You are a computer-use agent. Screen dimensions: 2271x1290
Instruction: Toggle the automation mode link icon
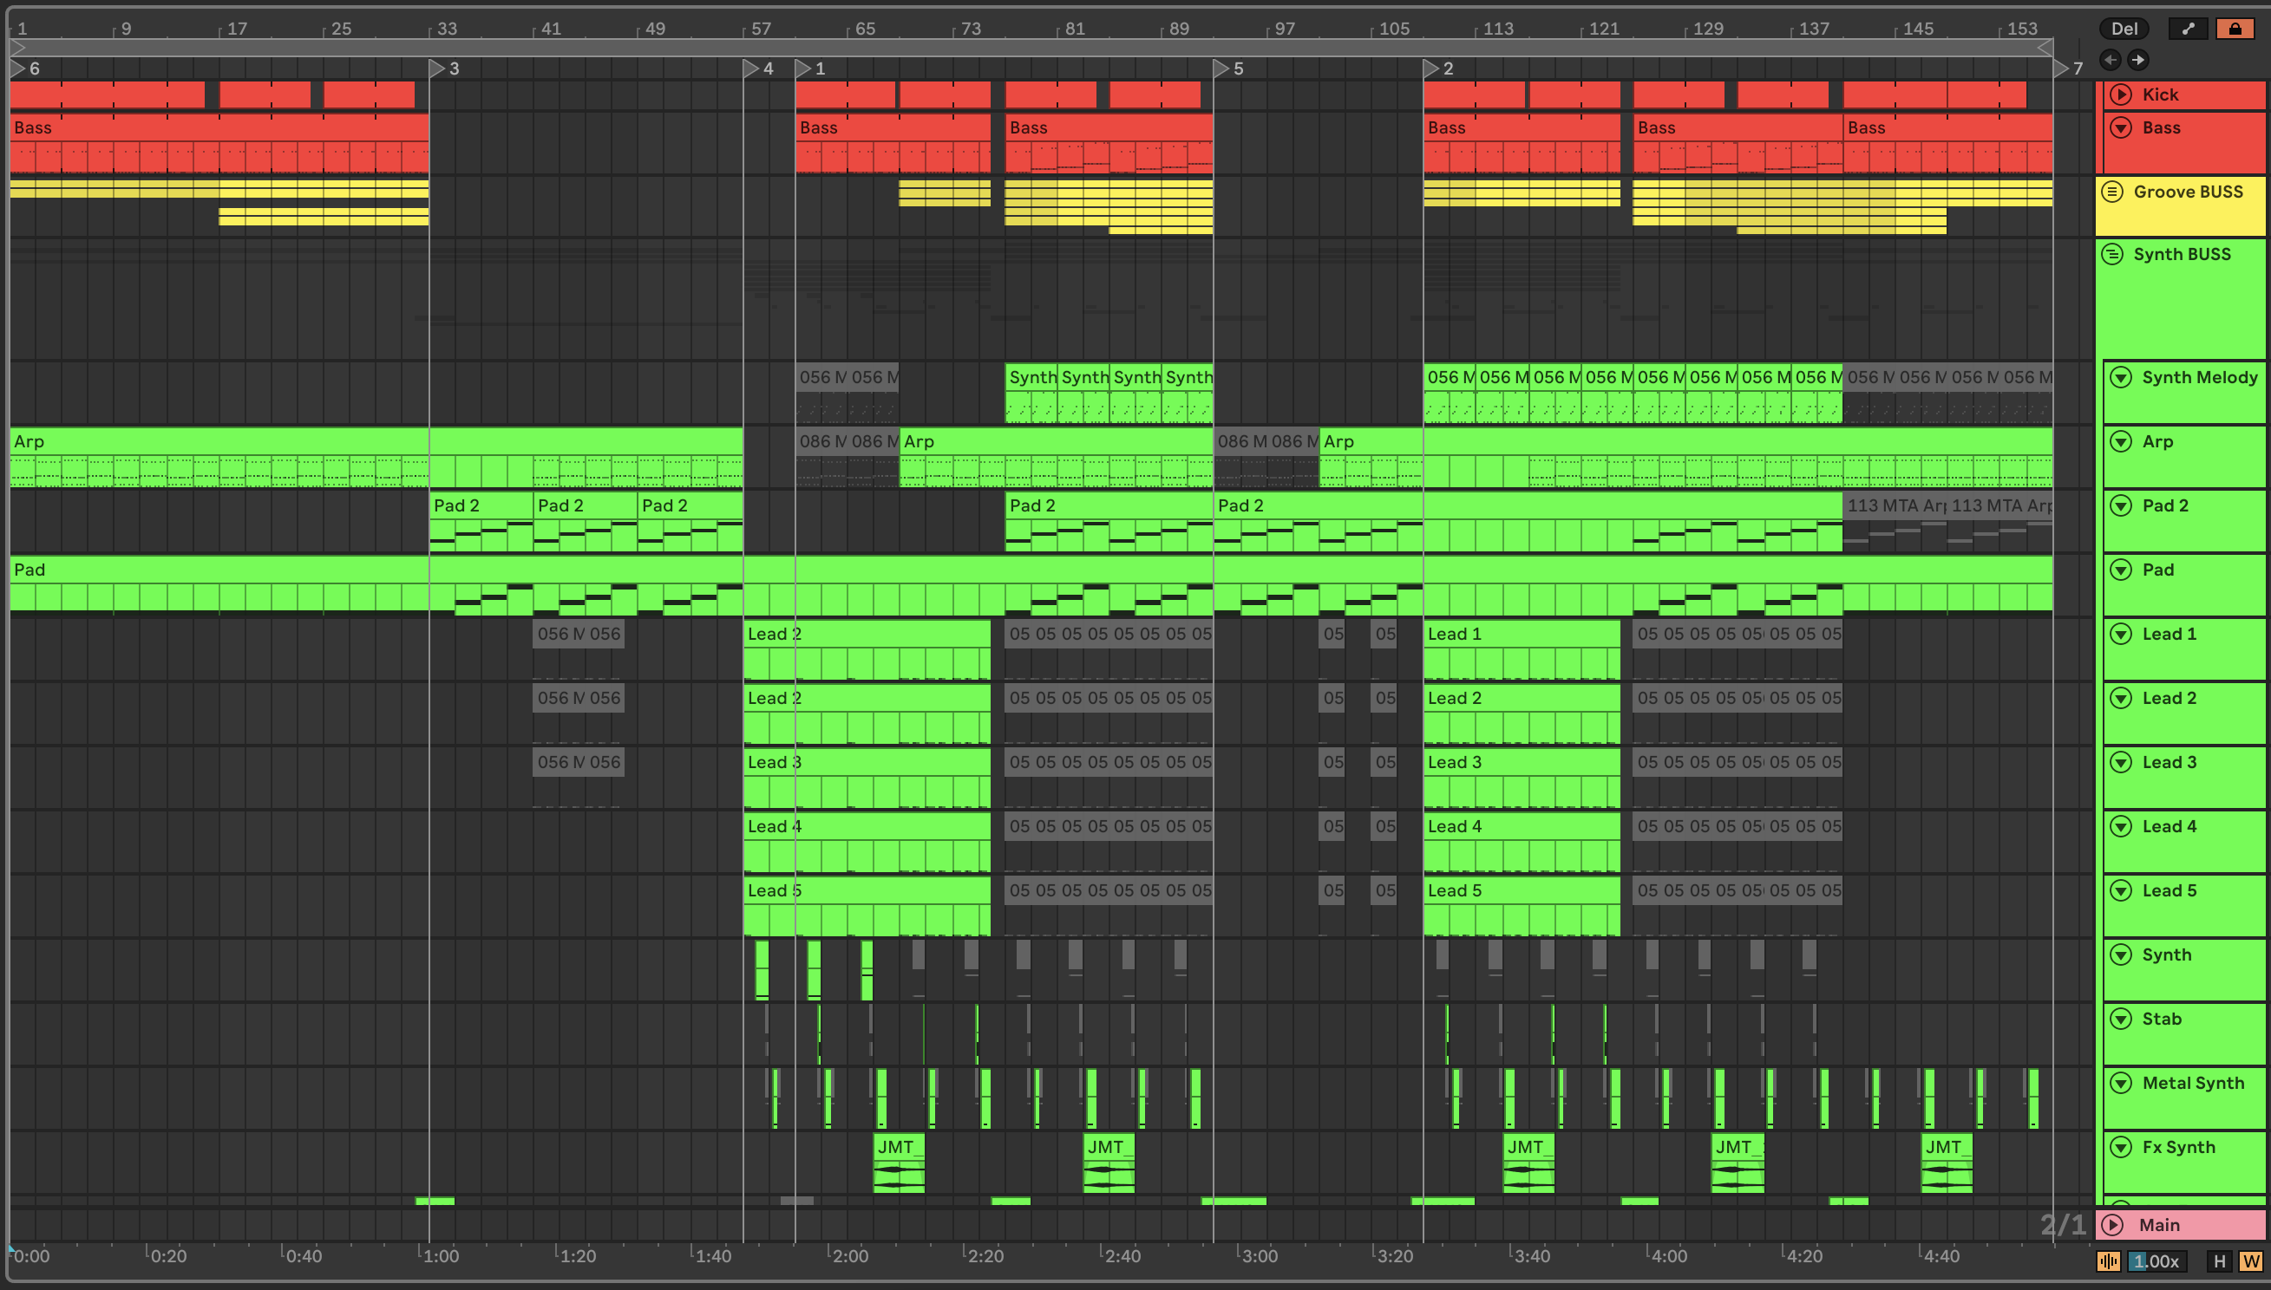coord(2188,29)
